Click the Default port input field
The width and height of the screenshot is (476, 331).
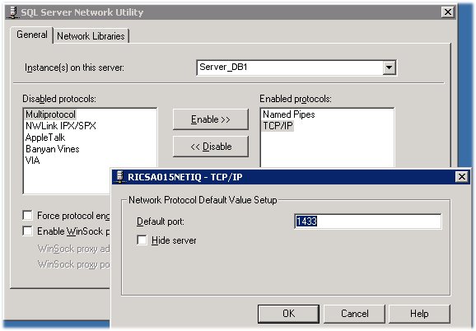(x=368, y=221)
